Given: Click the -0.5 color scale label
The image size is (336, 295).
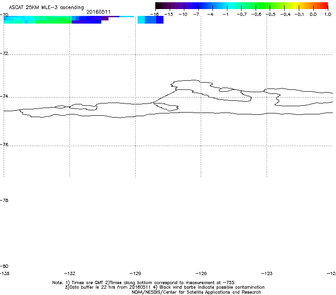Looking at the screenshot, I should [x=271, y=15].
